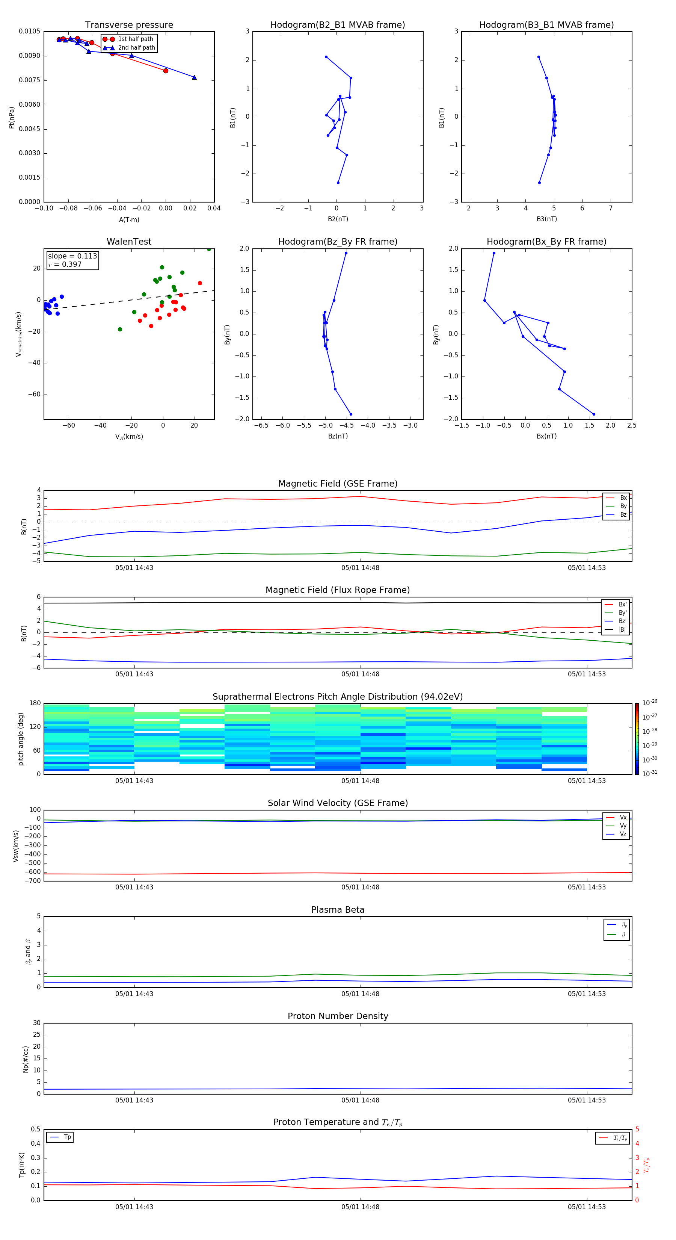This screenshot has height=1240, width=676.
Task: Click the 'Hodogram(Bz_By FR frame)' title
Action: click(338, 242)
